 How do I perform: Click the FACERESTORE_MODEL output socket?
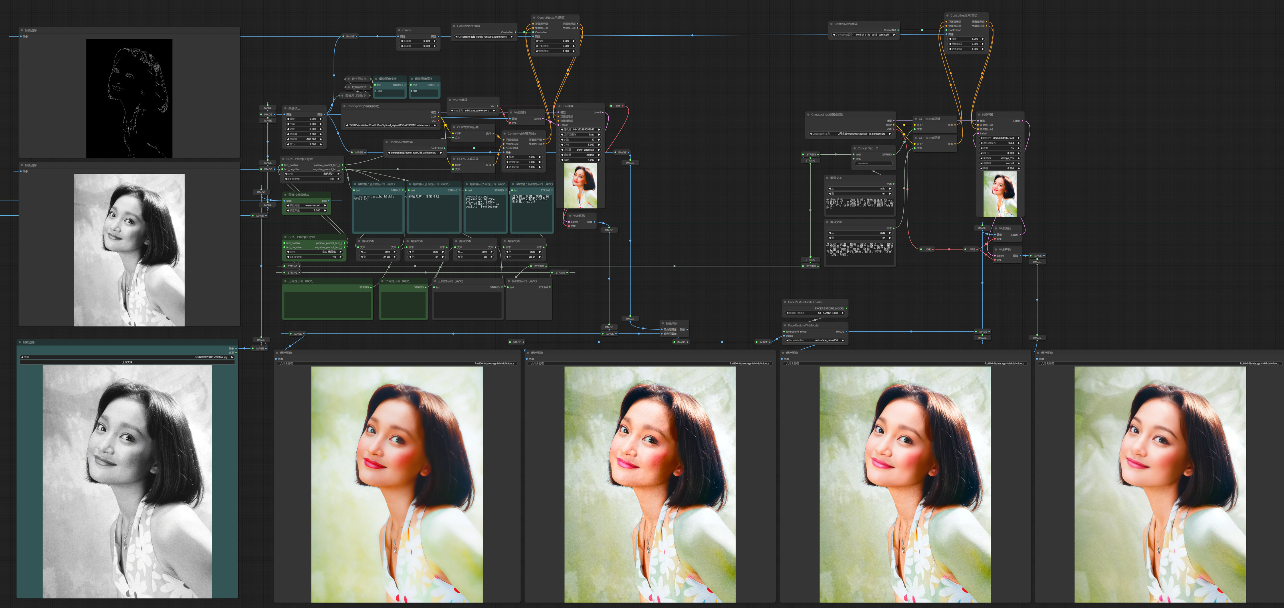tap(846, 308)
